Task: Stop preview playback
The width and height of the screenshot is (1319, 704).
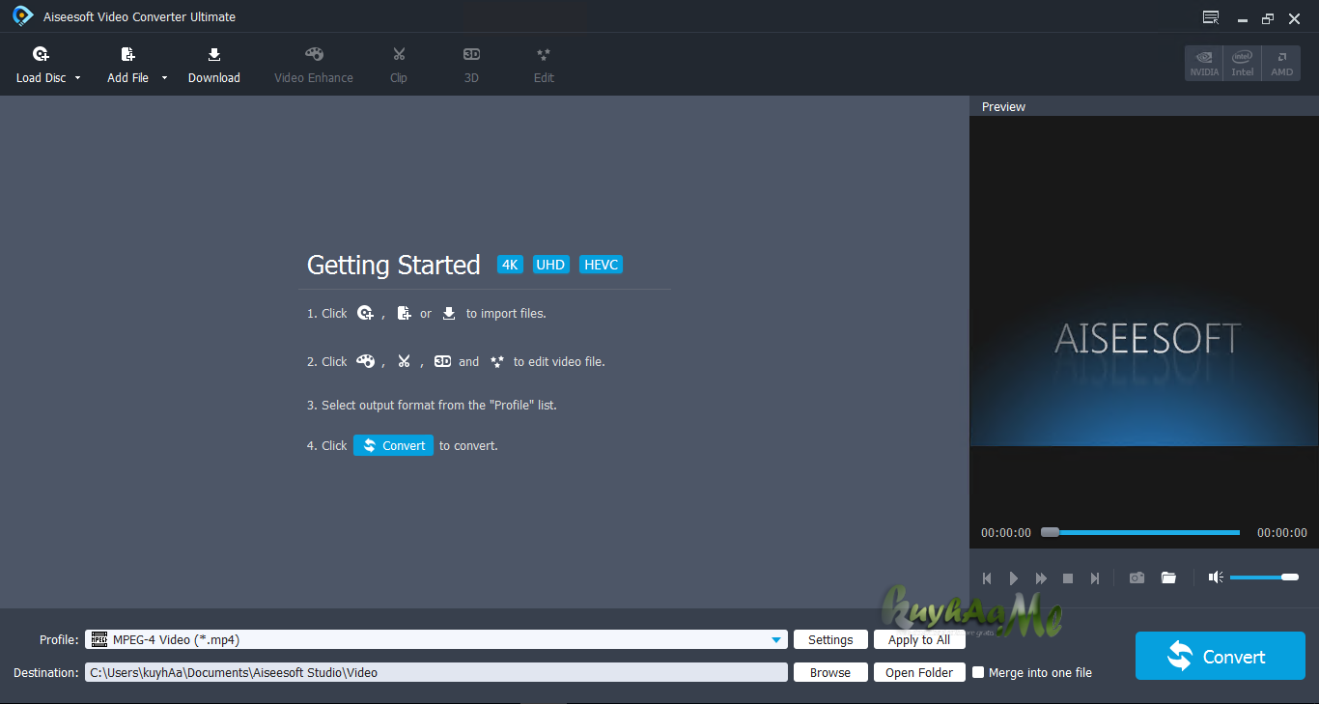Action: coord(1068,578)
